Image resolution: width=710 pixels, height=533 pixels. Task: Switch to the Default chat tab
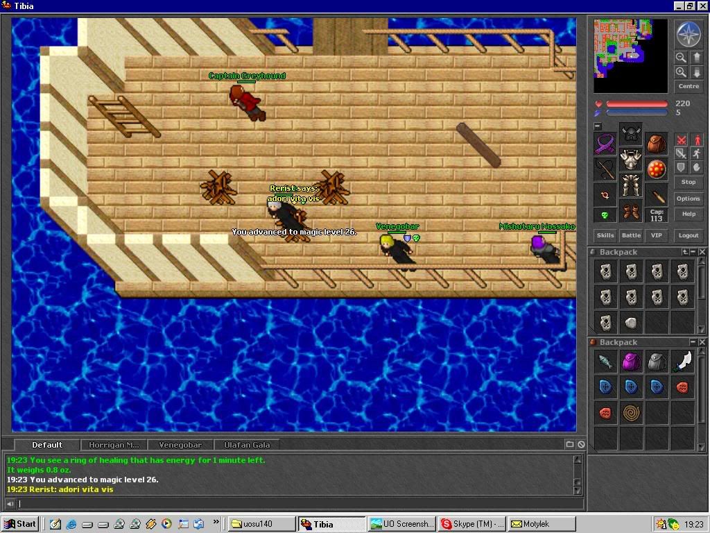tap(47, 445)
